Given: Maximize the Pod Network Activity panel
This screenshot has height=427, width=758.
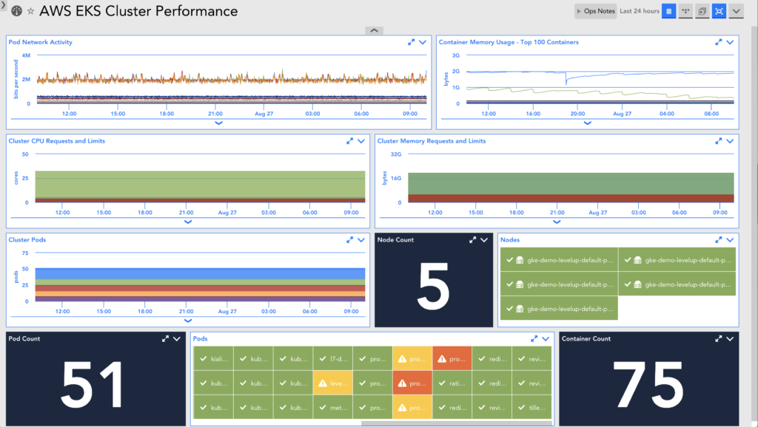Looking at the screenshot, I should [412, 42].
